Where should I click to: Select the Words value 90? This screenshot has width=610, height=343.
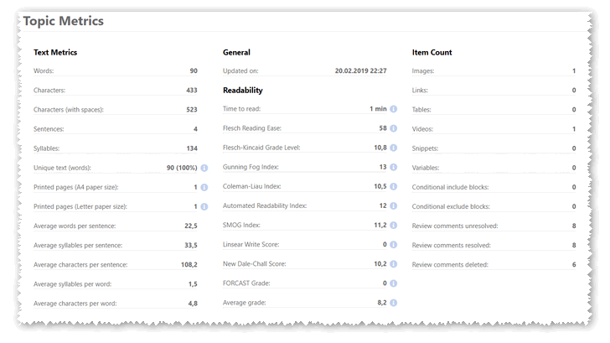194,70
